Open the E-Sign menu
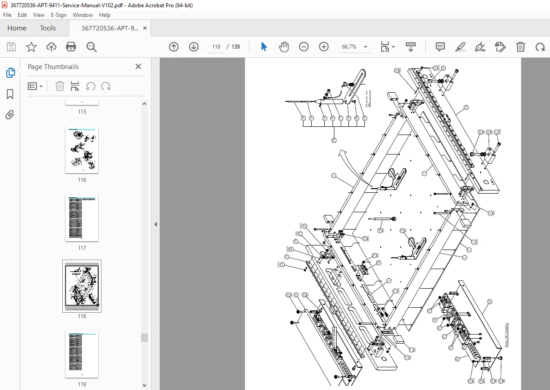The height and width of the screenshot is (390, 550). [58, 15]
